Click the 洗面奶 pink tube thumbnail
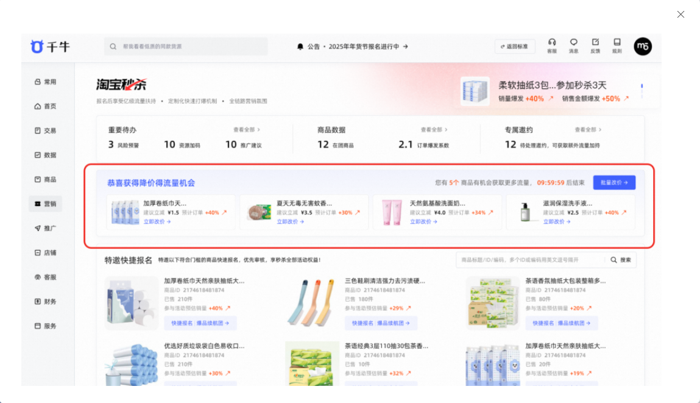Image resolution: width=700 pixels, height=403 pixels. pos(392,212)
